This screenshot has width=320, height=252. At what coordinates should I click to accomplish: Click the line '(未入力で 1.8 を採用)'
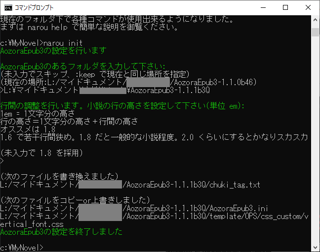point(41,153)
